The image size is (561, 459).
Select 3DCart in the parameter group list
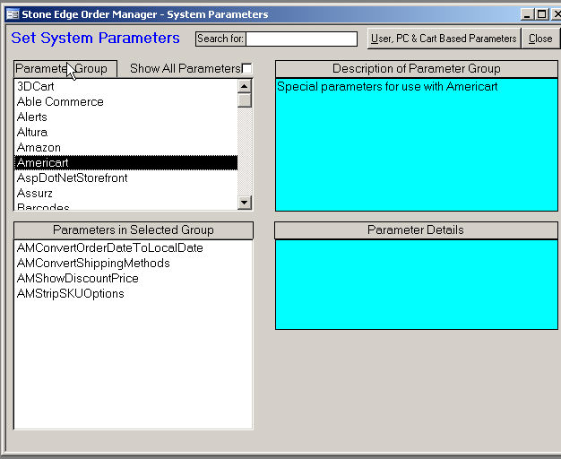(125, 86)
